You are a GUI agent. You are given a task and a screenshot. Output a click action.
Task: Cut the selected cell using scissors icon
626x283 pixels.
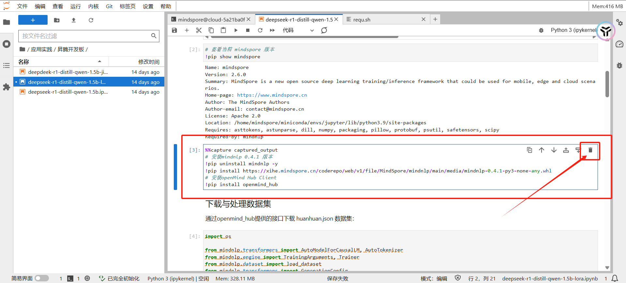pos(199,30)
